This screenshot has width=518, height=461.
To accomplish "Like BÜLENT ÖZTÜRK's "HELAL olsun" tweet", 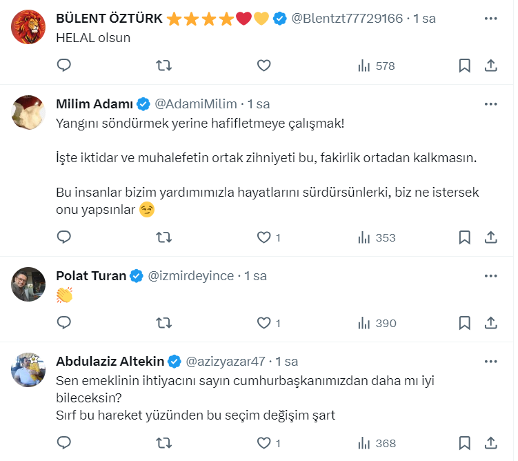I will [263, 66].
